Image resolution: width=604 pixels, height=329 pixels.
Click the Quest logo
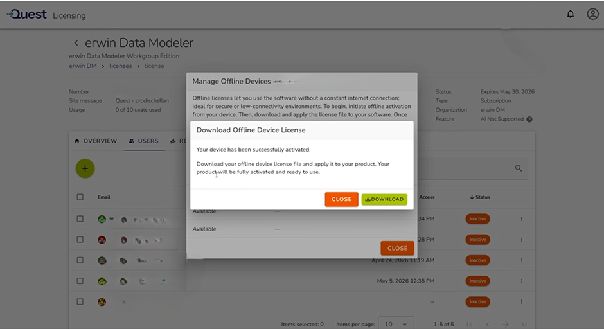coord(27,15)
